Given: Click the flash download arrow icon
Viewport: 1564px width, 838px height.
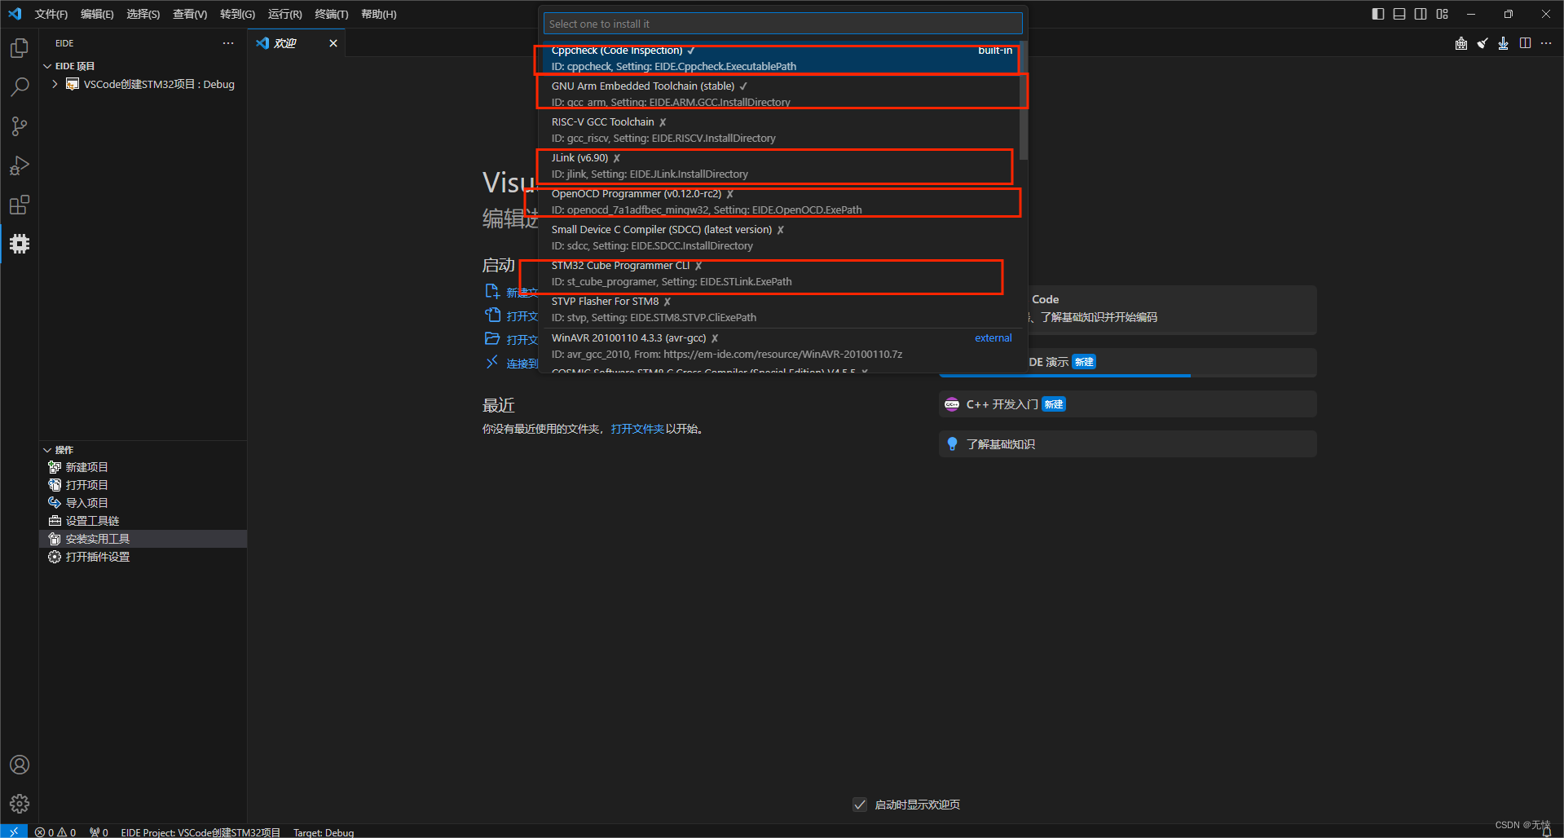Looking at the screenshot, I should (1504, 43).
